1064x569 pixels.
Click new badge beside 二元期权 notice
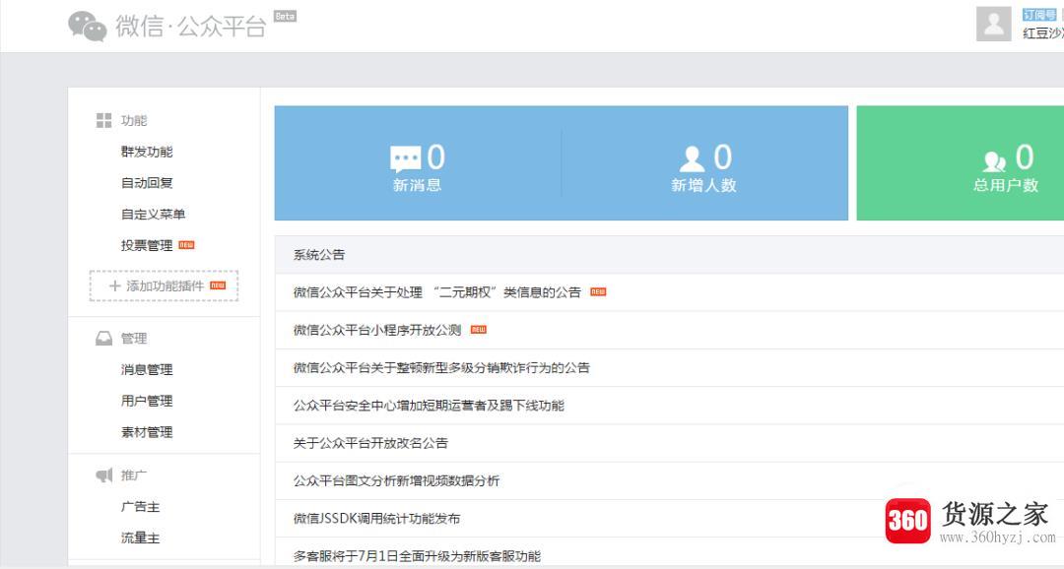598,292
